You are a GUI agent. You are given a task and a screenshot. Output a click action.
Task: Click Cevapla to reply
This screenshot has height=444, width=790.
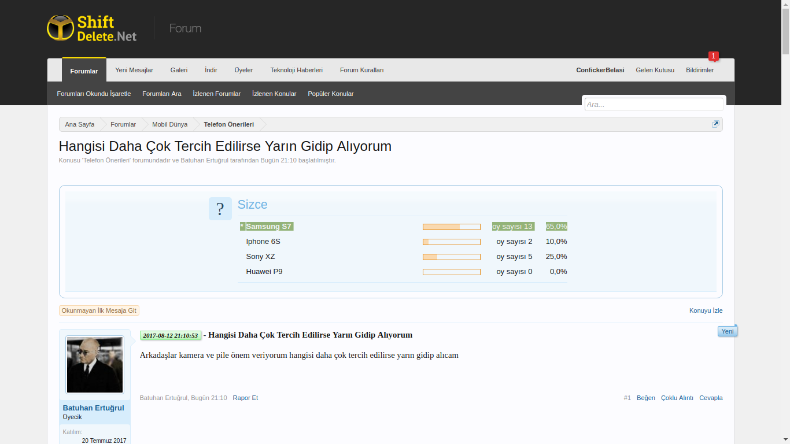(711, 398)
